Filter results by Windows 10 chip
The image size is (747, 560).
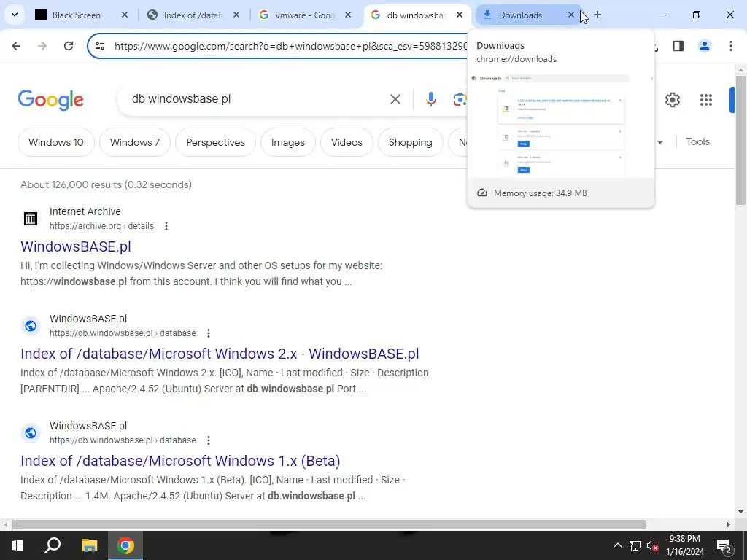coord(55,142)
